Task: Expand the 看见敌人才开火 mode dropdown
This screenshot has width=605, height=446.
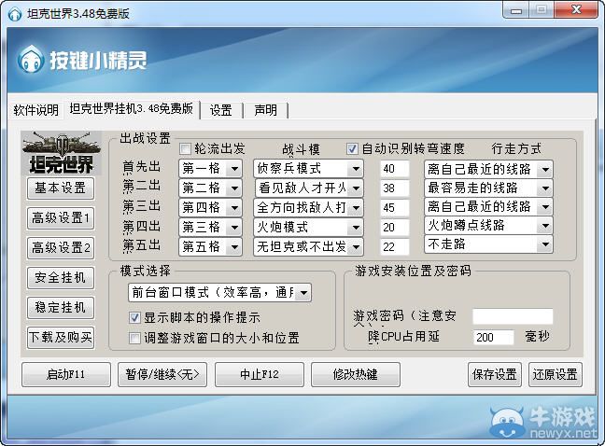Action: click(308, 188)
